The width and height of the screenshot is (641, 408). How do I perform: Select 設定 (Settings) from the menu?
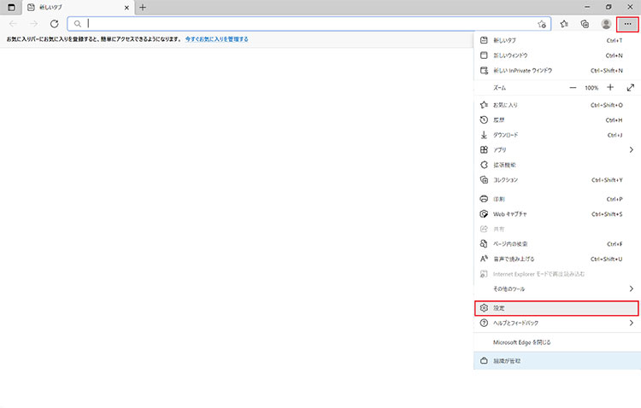[x=556, y=307]
